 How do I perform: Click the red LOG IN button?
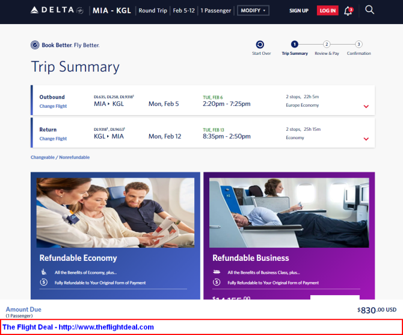click(x=327, y=11)
